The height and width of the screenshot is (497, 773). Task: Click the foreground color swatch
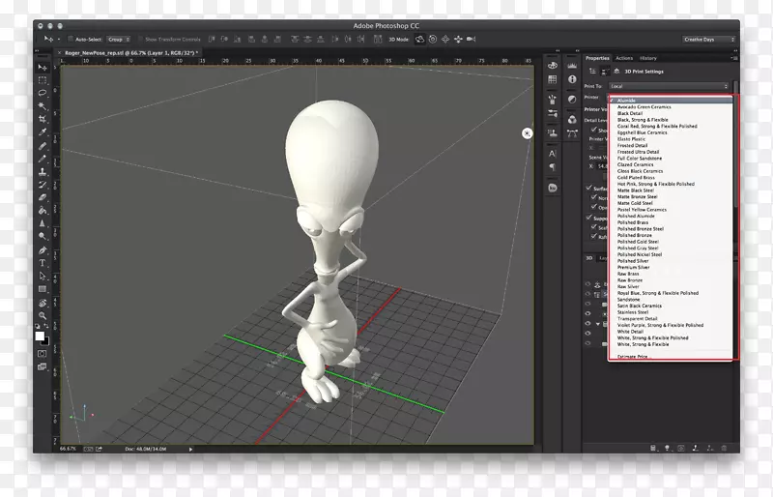point(41,336)
